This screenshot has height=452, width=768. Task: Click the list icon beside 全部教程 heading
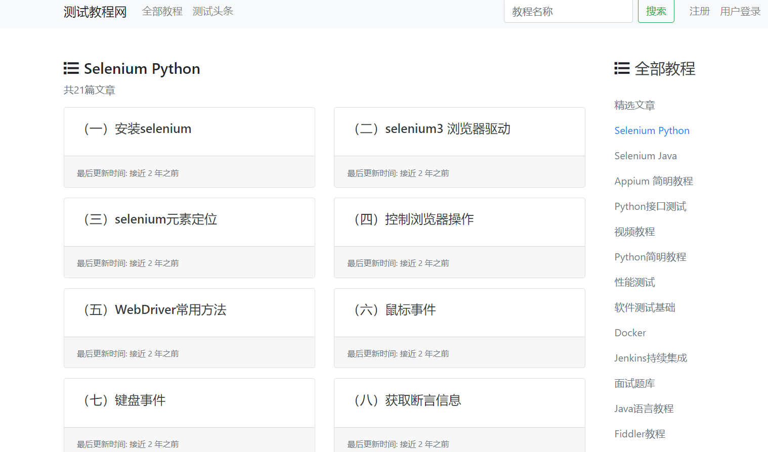click(x=622, y=68)
